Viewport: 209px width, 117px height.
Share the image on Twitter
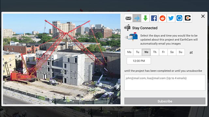(x=171, y=18)
